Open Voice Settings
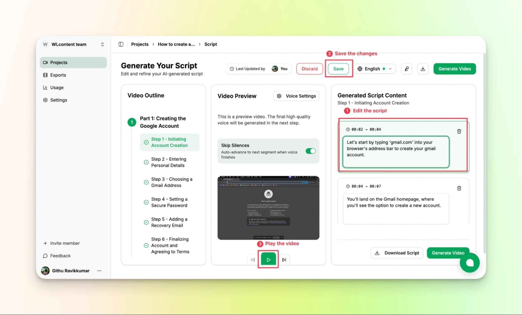The width and height of the screenshot is (522, 315). 296,96
